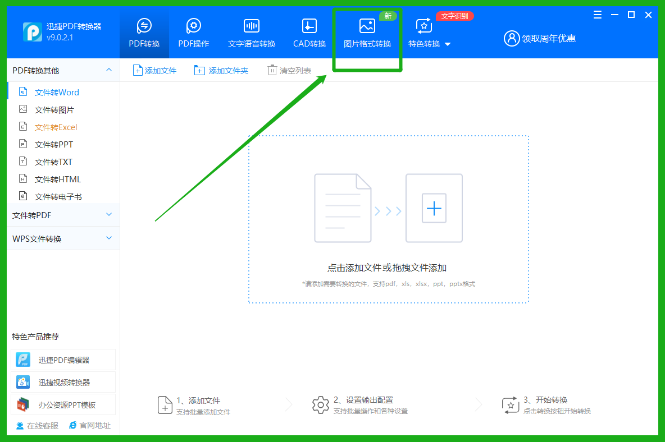Click the plus box to add file

tap(434, 208)
